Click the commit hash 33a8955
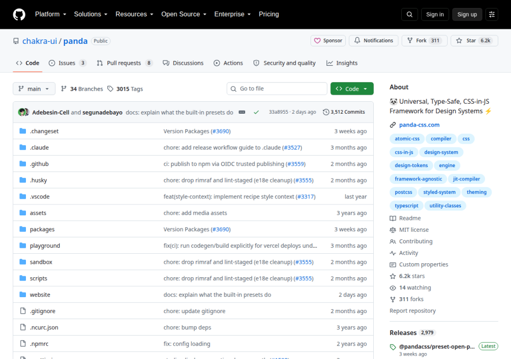The width and height of the screenshot is (511, 359). tap(278, 112)
